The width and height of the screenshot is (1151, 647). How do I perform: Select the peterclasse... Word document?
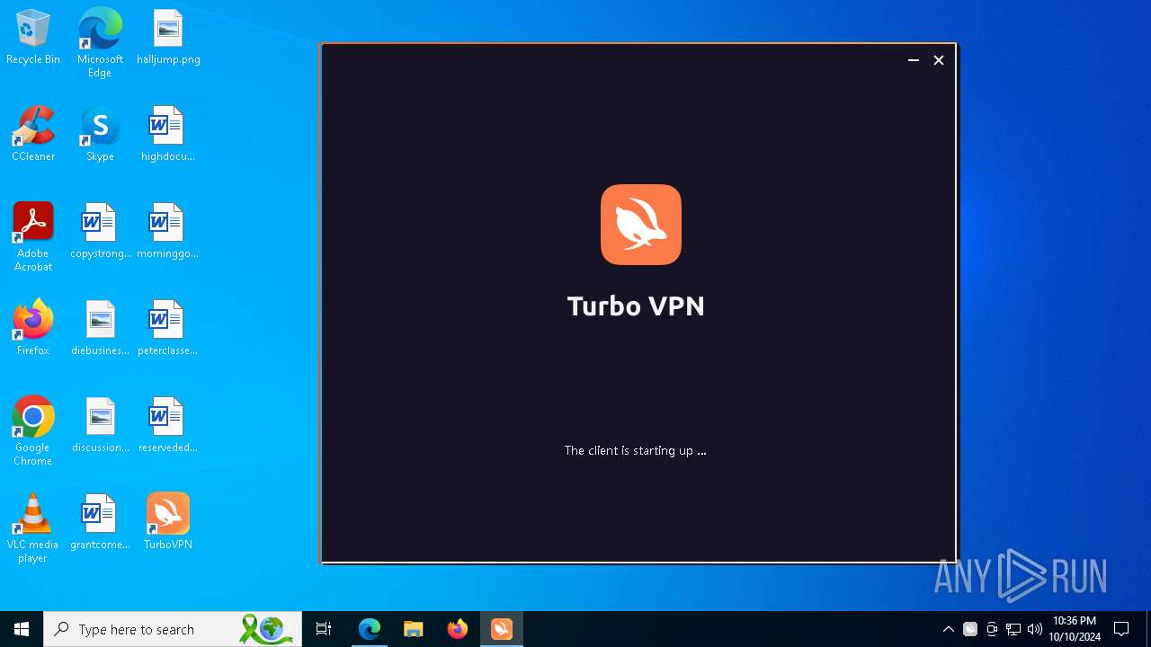[x=168, y=329]
